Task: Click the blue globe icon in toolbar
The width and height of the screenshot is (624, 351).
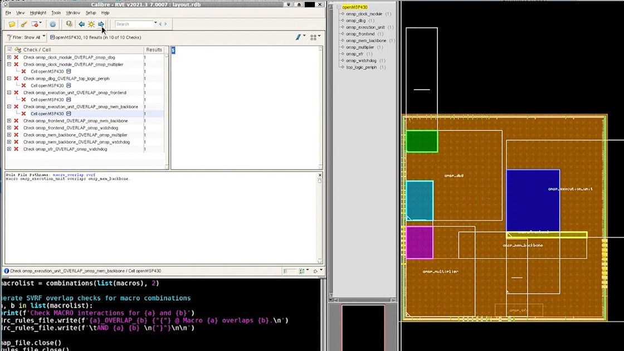Action: tap(53, 24)
